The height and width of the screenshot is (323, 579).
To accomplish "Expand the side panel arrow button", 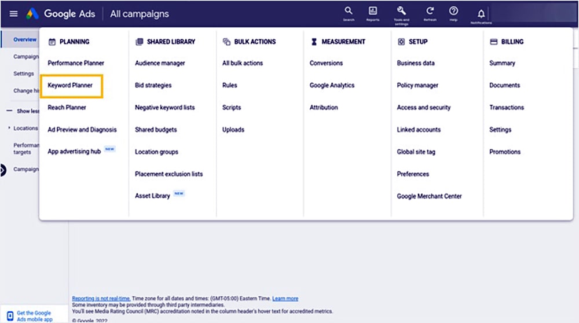I will [3, 170].
